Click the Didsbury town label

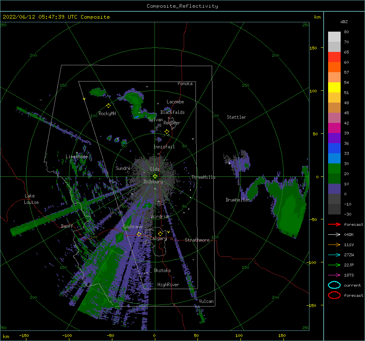[x=153, y=182]
